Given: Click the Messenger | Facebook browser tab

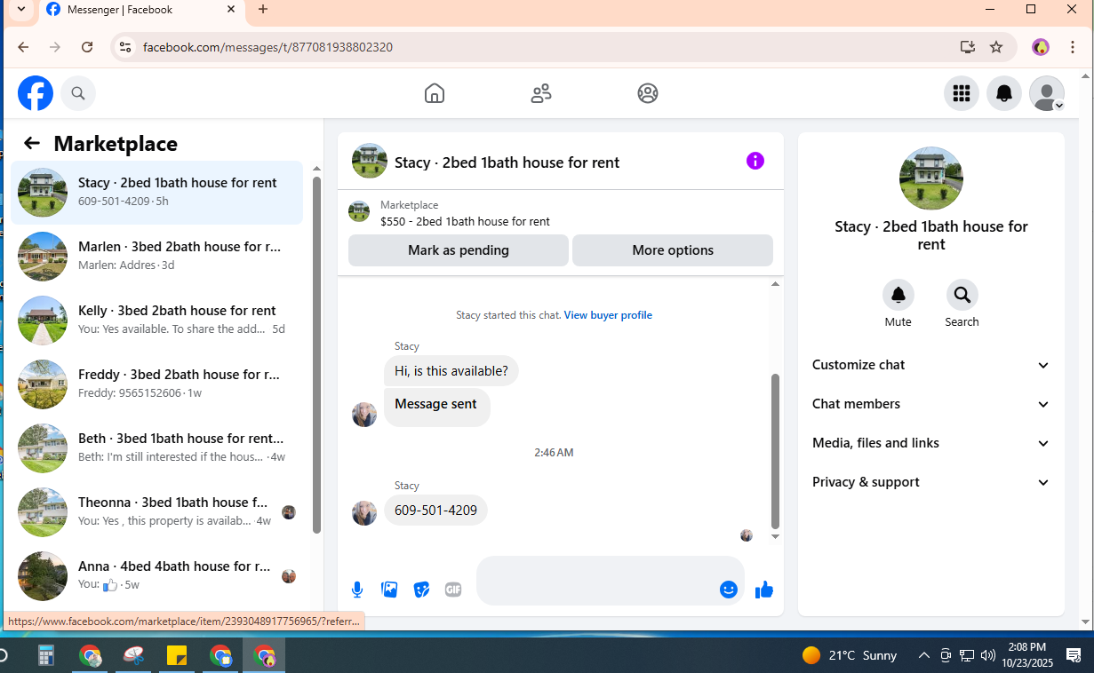Looking at the screenshot, I should point(140,10).
